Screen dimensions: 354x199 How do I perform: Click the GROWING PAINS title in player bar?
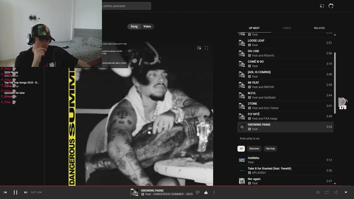point(152,190)
